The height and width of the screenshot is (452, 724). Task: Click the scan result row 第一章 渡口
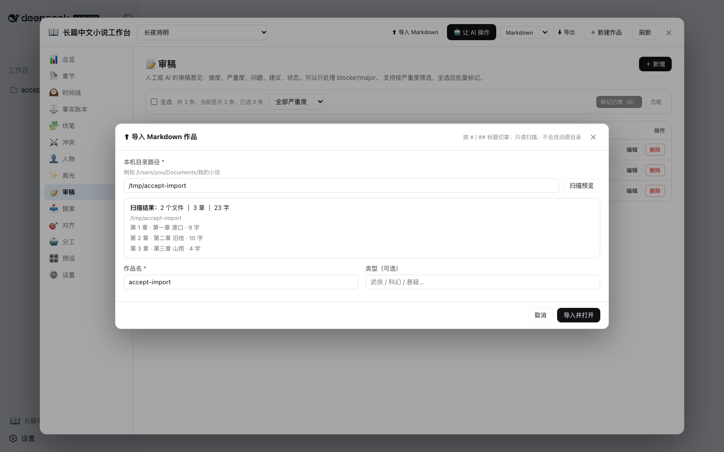[165, 228]
